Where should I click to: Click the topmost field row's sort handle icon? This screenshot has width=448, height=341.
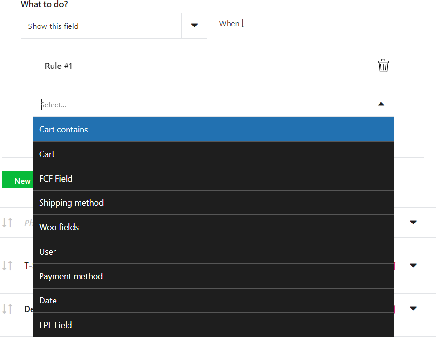tap(7, 223)
